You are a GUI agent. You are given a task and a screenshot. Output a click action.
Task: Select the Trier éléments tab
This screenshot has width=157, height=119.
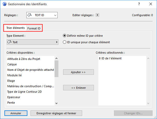click(x=15, y=28)
